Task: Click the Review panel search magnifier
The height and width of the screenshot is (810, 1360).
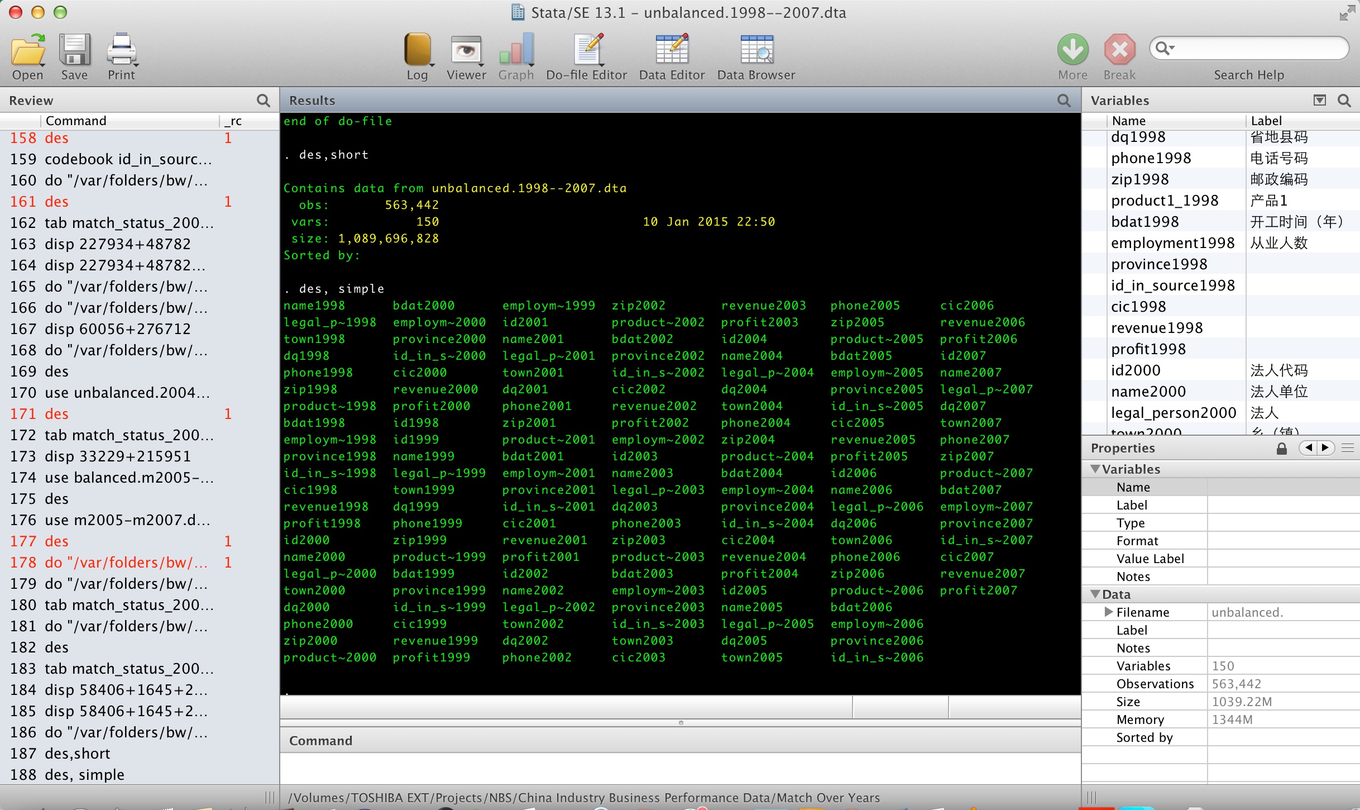Action: coord(264,101)
